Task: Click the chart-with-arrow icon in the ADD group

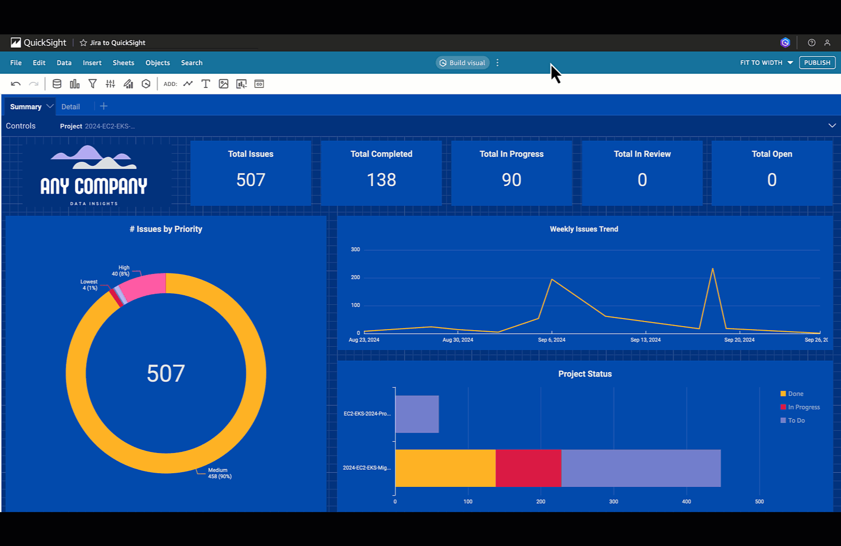Action: point(242,84)
